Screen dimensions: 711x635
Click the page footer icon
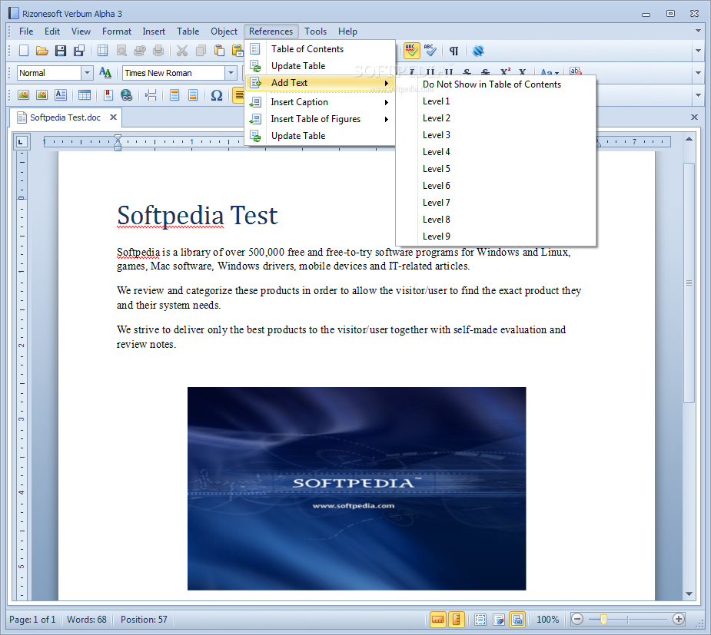coord(193,95)
